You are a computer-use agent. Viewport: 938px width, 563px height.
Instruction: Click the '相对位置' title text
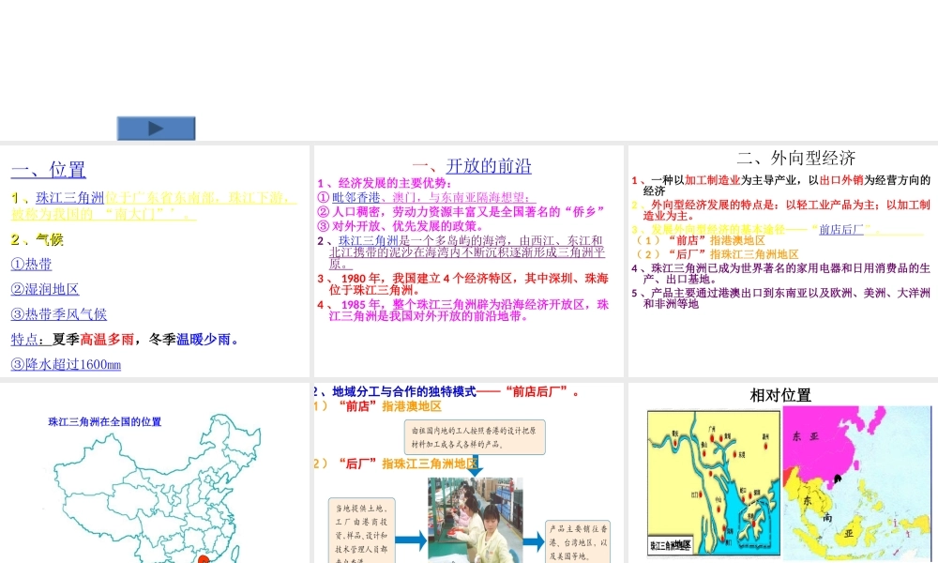[780, 395]
